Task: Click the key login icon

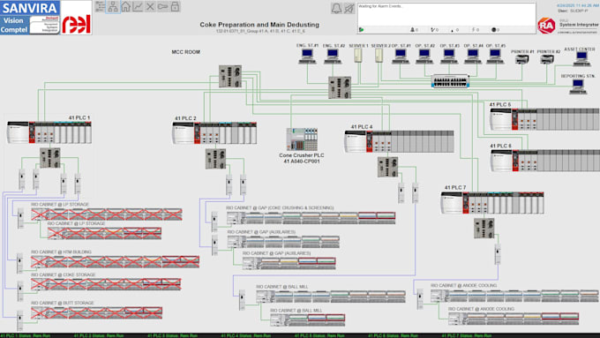Action: 162,6
